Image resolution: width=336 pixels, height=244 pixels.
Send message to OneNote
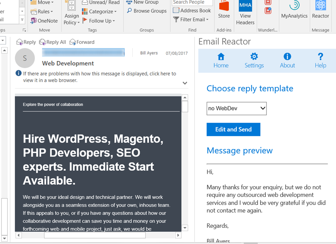(x=44, y=21)
